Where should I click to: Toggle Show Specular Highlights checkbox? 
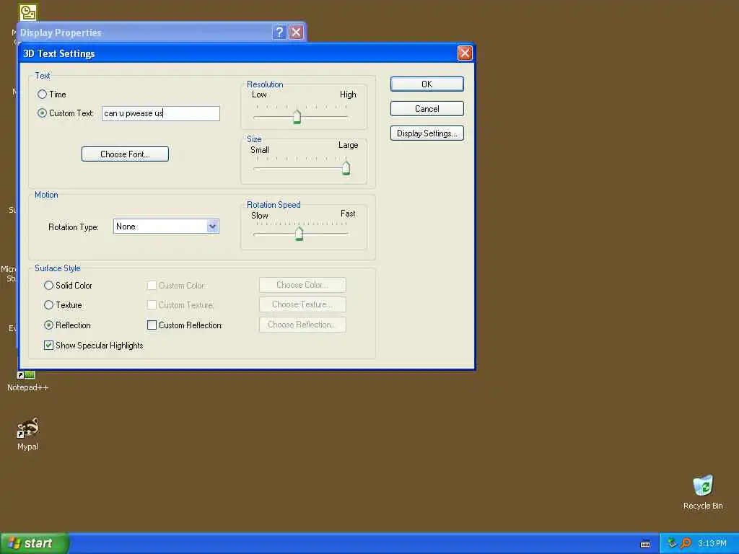[x=48, y=346]
